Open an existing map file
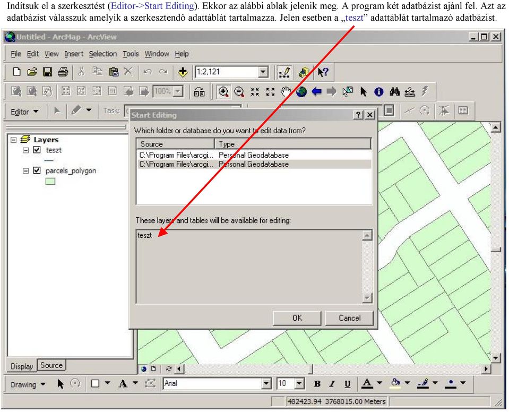 point(32,72)
